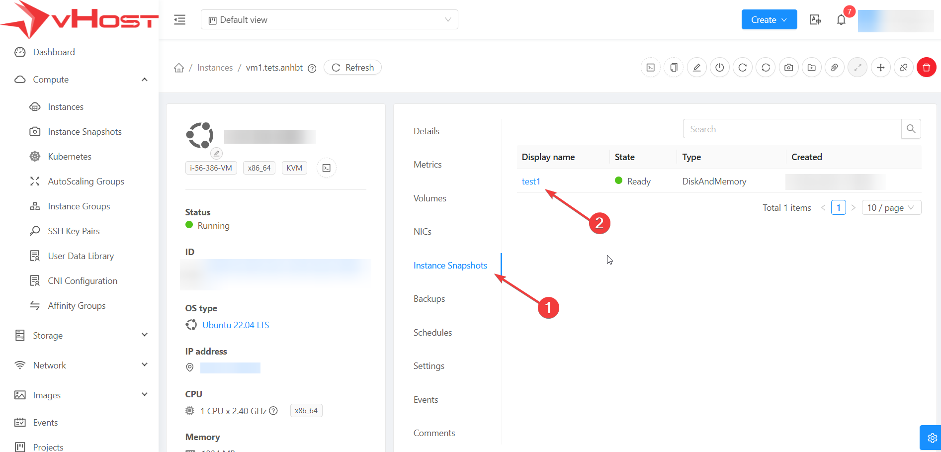Open the 10 / page size dropdown
This screenshot has height=452, width=941.
(x=891, y=208)
